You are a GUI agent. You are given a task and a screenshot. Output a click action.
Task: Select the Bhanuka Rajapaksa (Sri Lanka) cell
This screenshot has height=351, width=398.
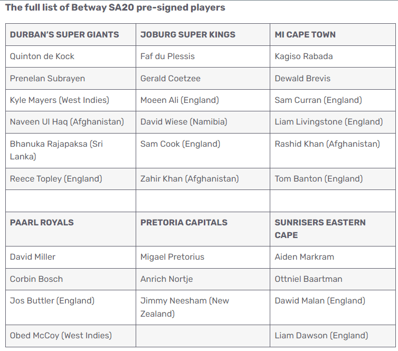point(71,150)
